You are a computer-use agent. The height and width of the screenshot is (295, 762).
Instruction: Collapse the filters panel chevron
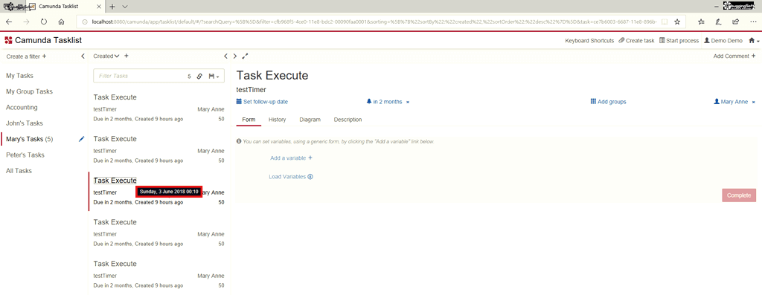click(83, 56)
